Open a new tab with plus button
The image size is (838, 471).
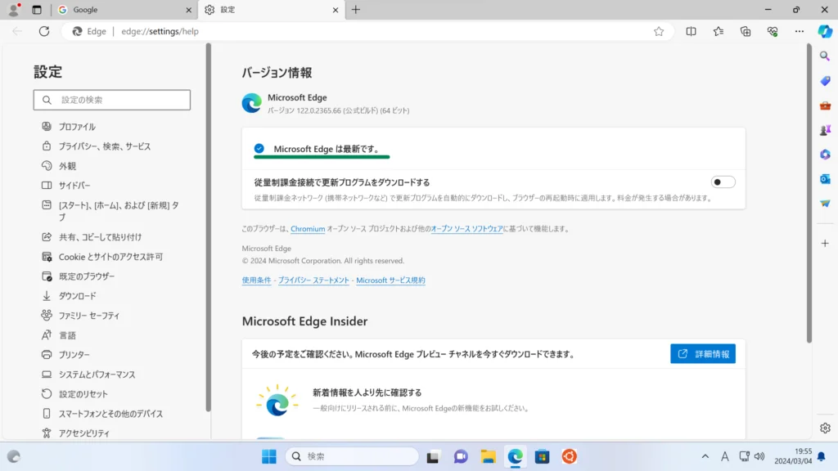coord(355,10)
